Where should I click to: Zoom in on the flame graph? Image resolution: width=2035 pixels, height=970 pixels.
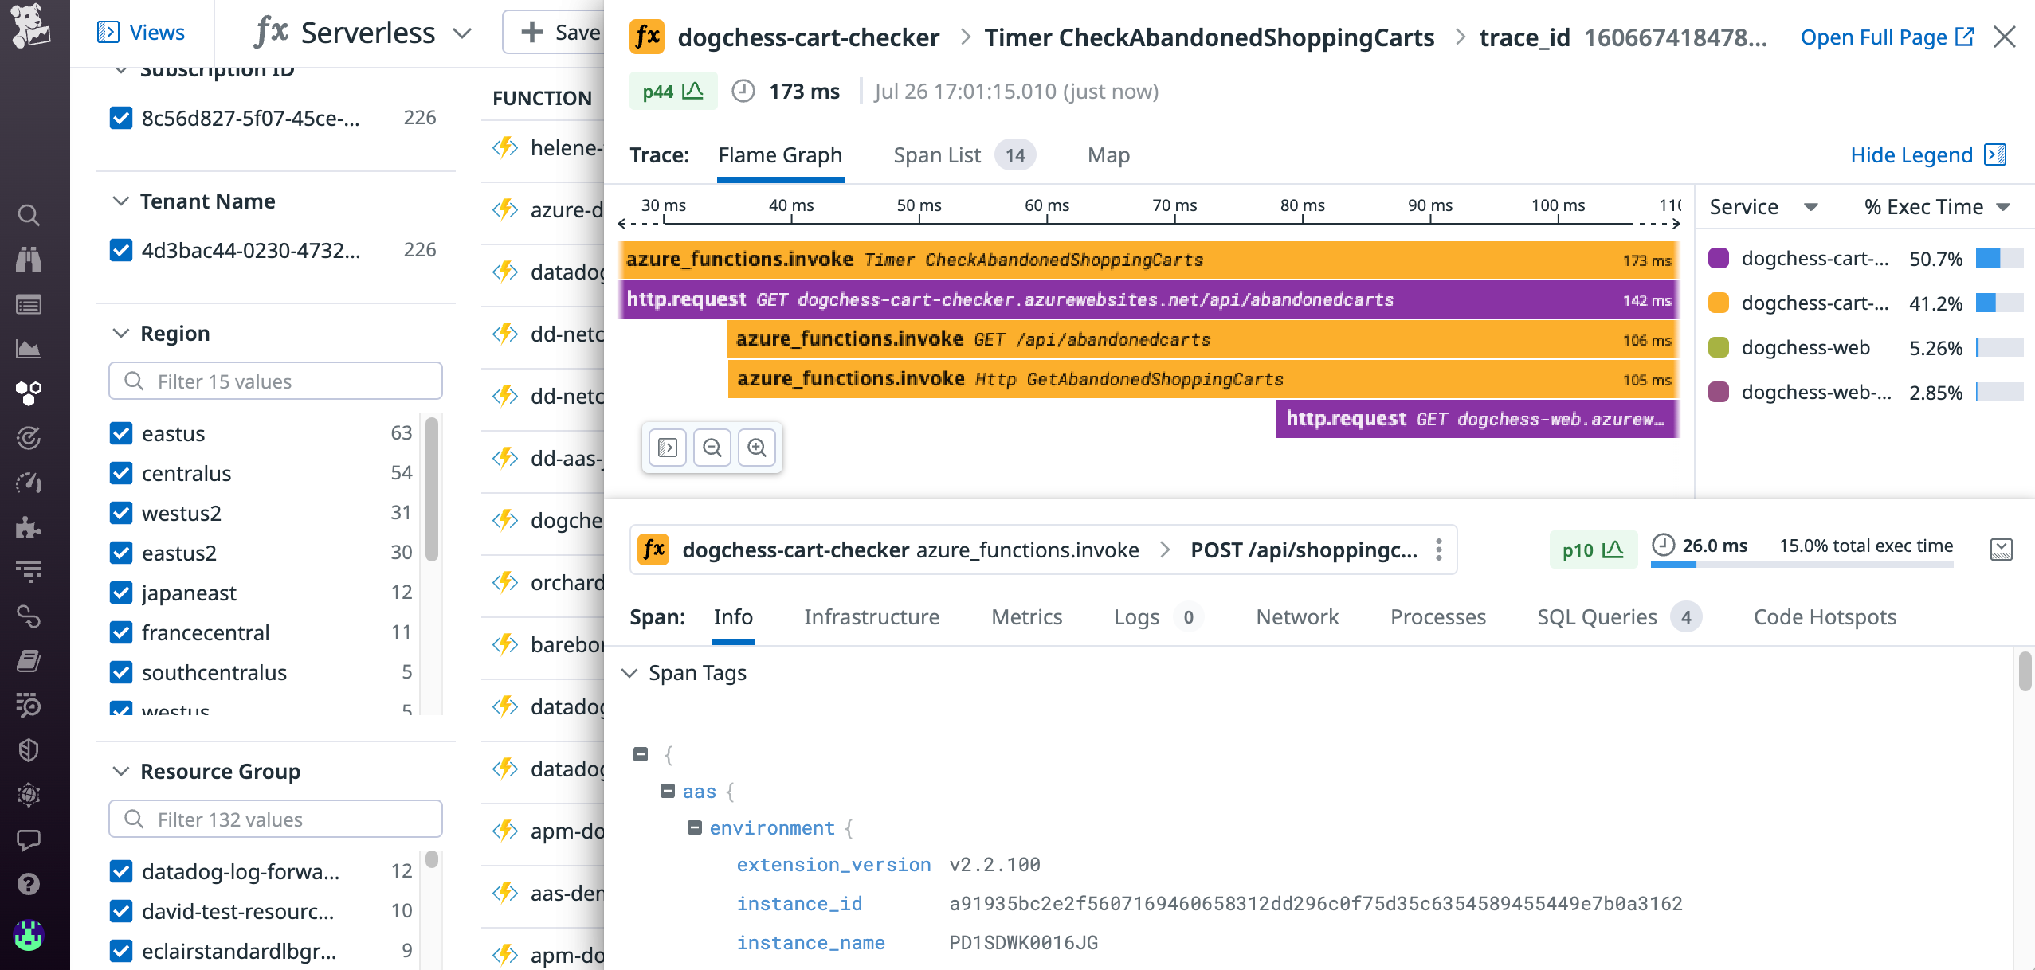(757, 448)
